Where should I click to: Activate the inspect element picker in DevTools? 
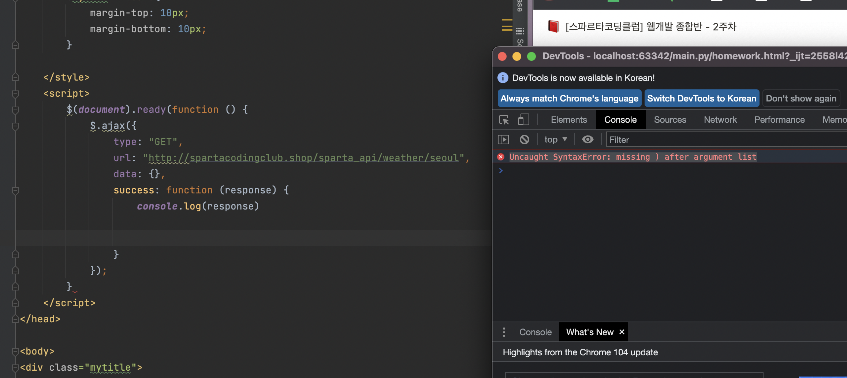tap(504, 120)
